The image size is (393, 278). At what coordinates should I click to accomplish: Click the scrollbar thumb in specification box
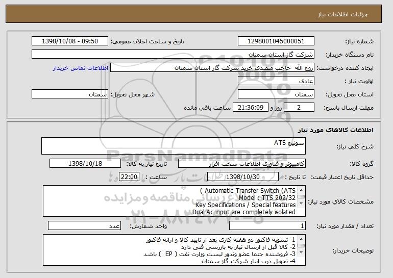tap(301, 197)
